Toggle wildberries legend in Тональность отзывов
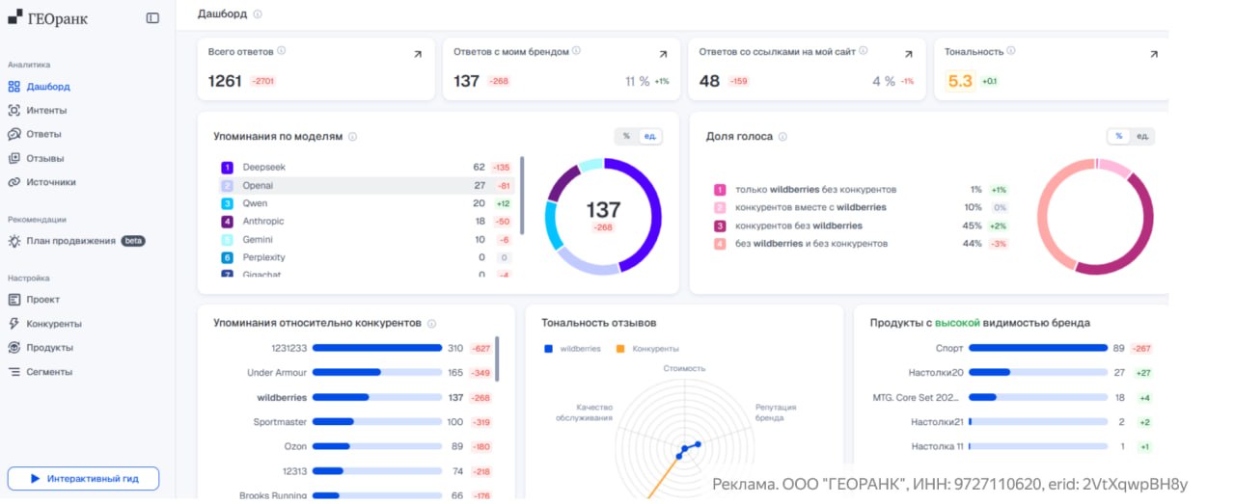The image size is (1235, 504). [572, 348]
